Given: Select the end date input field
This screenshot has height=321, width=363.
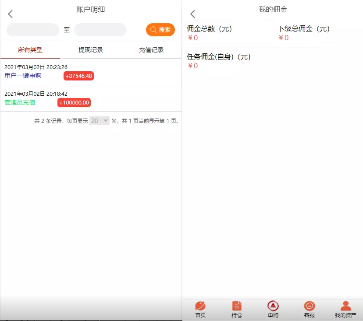Looking at the screenshot, I should 100,30.
